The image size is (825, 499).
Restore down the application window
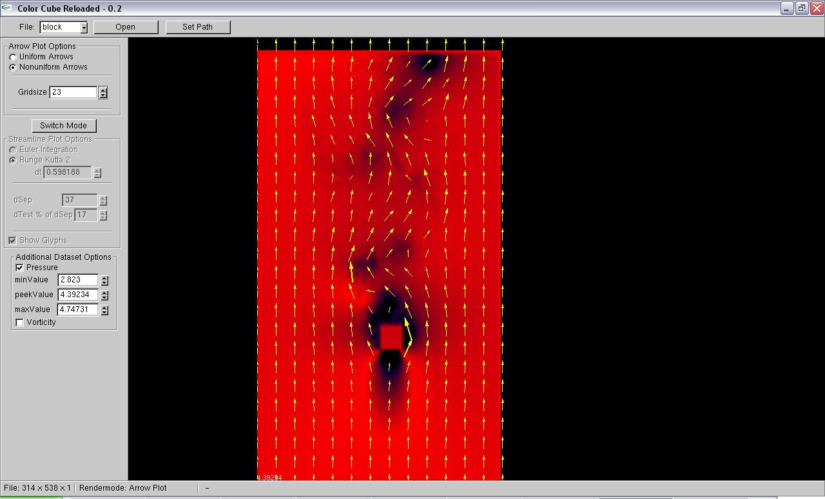coord(801,8)
